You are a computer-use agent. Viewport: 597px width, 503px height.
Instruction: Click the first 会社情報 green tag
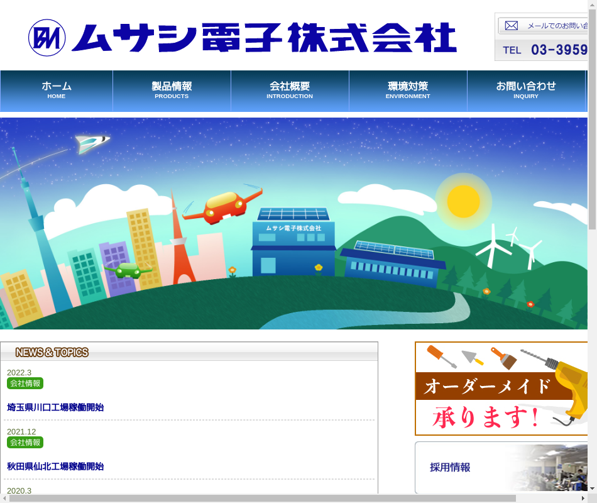[25, 384]
